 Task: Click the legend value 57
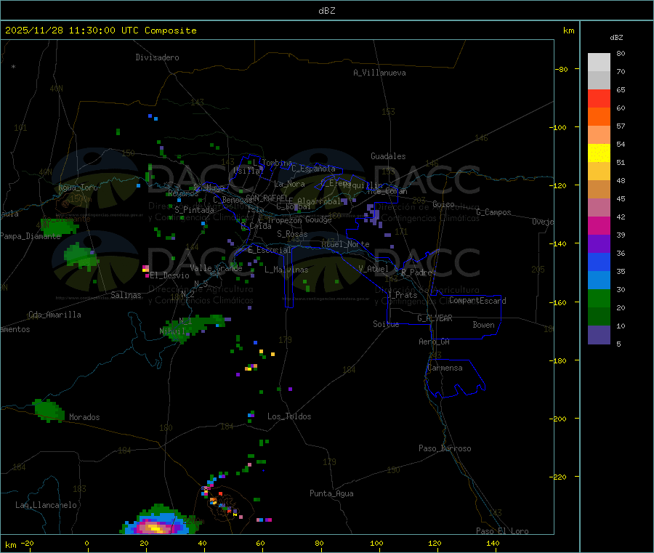[x=621, y=126]
